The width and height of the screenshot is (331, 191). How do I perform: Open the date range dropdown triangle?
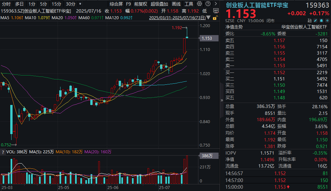(x=208, y=18)
